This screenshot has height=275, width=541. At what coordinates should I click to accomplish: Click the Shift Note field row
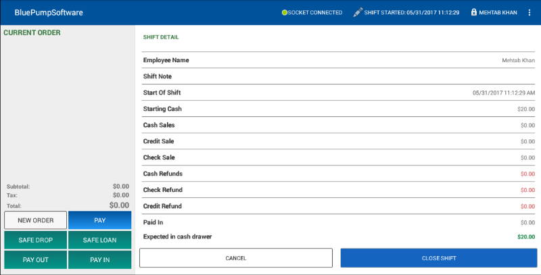pos(338,76)
